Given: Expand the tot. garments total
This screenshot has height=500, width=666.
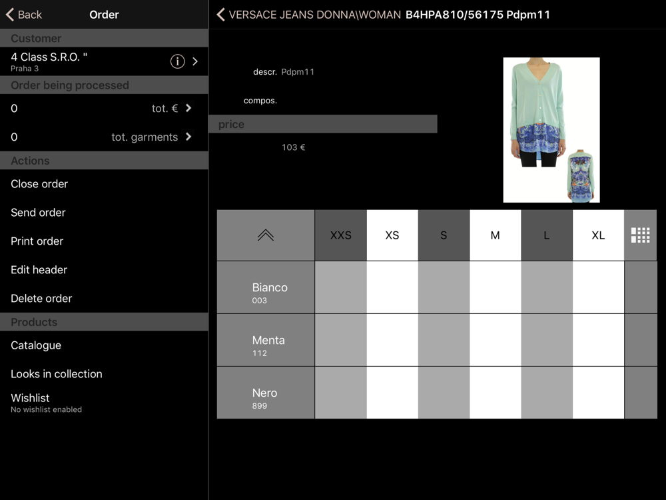Looking at the screenshot, I should click(x=188, y=137).
